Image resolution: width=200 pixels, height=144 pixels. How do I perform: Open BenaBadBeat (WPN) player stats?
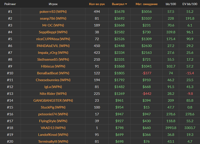(x=53, y=73)
